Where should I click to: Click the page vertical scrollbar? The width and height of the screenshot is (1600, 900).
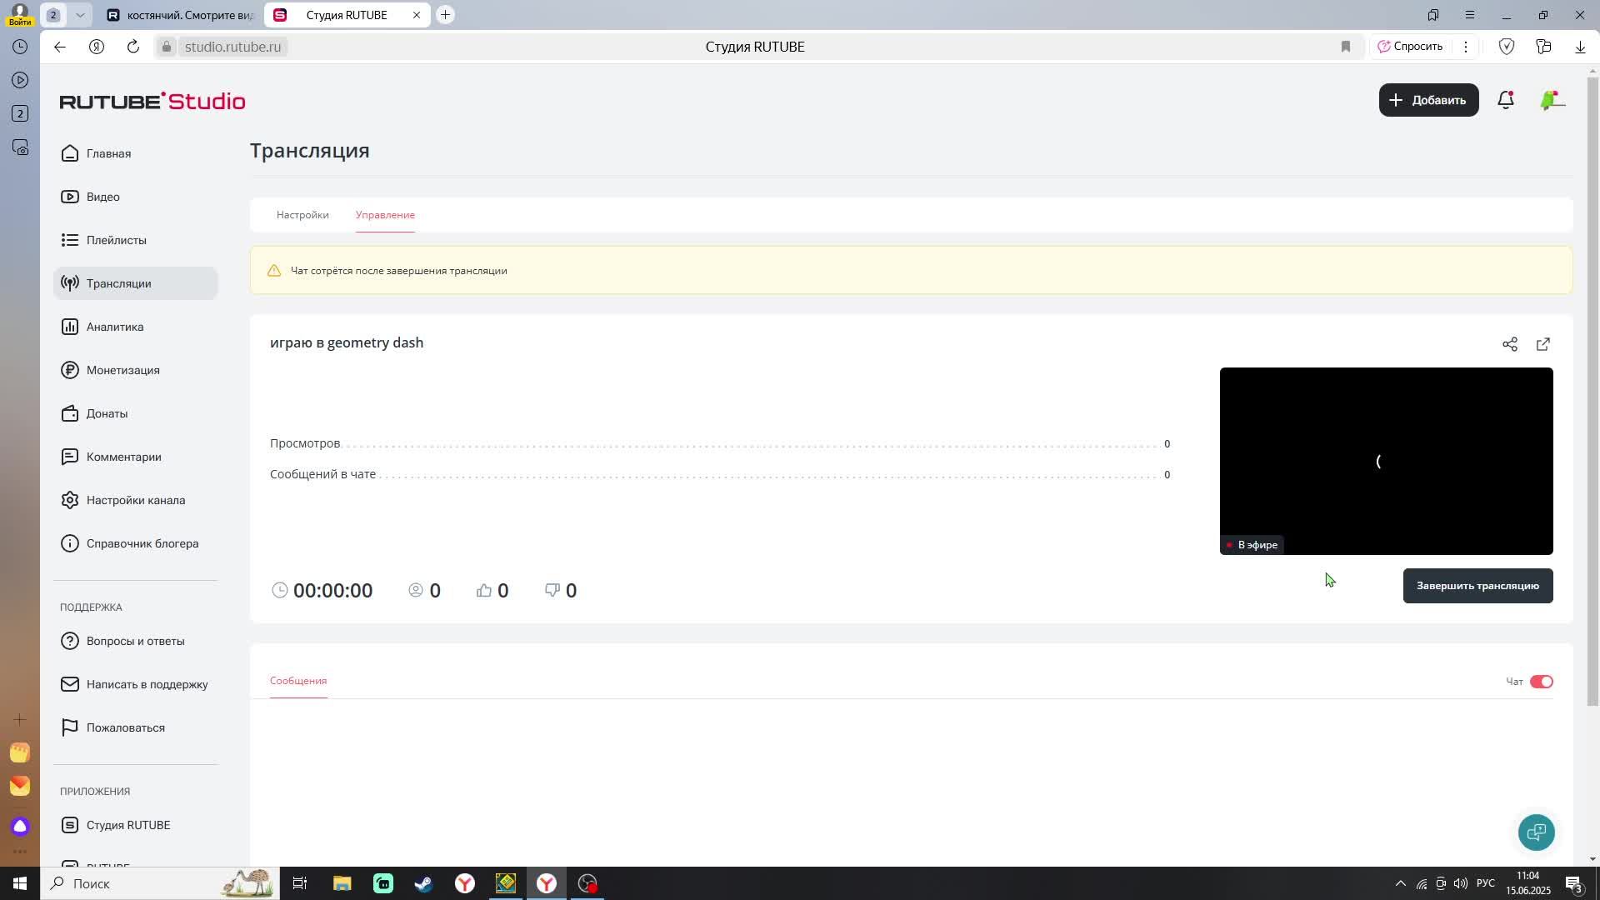coord(1592,392)
